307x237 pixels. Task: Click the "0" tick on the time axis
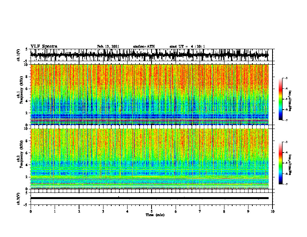[31, 211]
